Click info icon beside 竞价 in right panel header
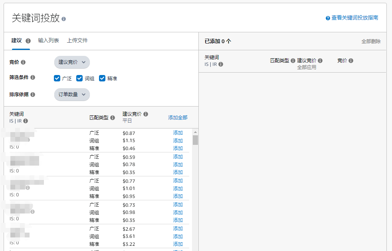The height and width of the screenshot is (251, 392). 351,61
